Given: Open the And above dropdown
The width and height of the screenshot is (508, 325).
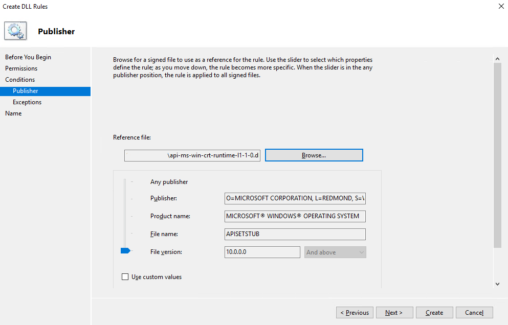Looking at the screenshot, I should [x=335, y=252].
